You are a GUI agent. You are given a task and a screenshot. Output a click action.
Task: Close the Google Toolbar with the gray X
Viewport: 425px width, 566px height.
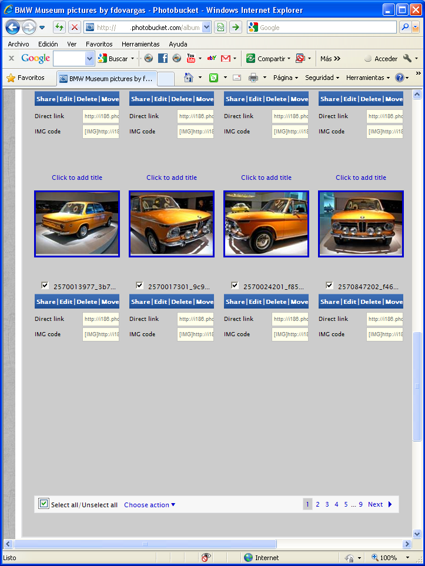[12, 58]
